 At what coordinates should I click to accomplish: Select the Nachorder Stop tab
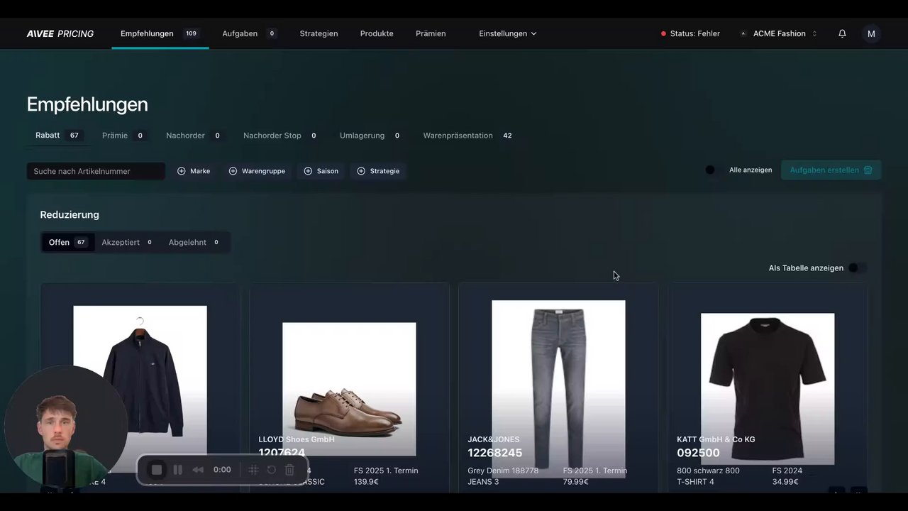(280, 136)
